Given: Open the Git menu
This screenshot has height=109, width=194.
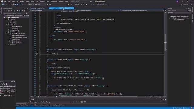Looking at the screenshot, I should tap(17, 2).
